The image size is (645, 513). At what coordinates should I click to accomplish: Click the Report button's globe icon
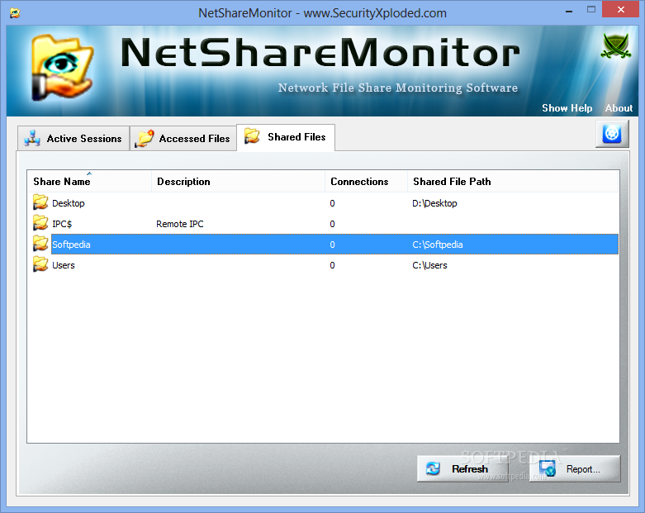point(548,468)
